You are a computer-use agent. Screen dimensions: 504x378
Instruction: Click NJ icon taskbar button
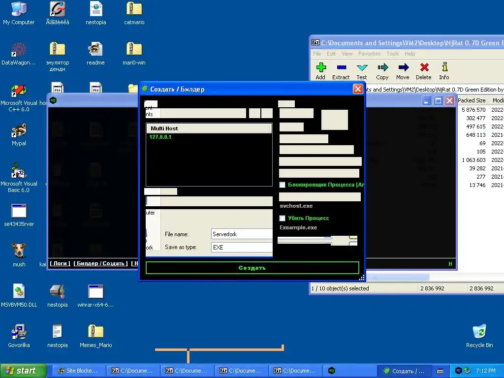point(350,371)
